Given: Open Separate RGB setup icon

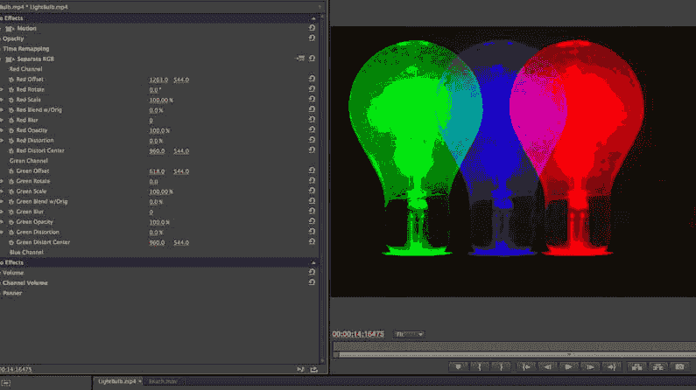Looking at the screenshot, I should click(x=300, y=59).
